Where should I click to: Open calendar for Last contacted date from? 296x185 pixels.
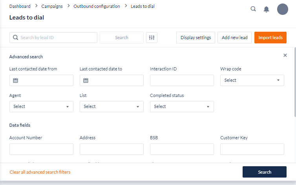tap(16, 81)
